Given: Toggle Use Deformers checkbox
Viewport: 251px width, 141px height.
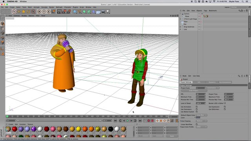Looking at the screenshot, I should (225, 109).
